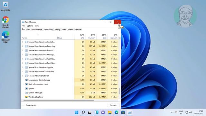Select the Windows Explorer process name
The height and width of the screenshot is (116, 206).
[x=36, y=97]
